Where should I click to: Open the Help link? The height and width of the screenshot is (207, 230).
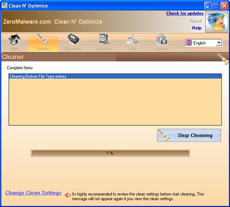coord(197,28)
